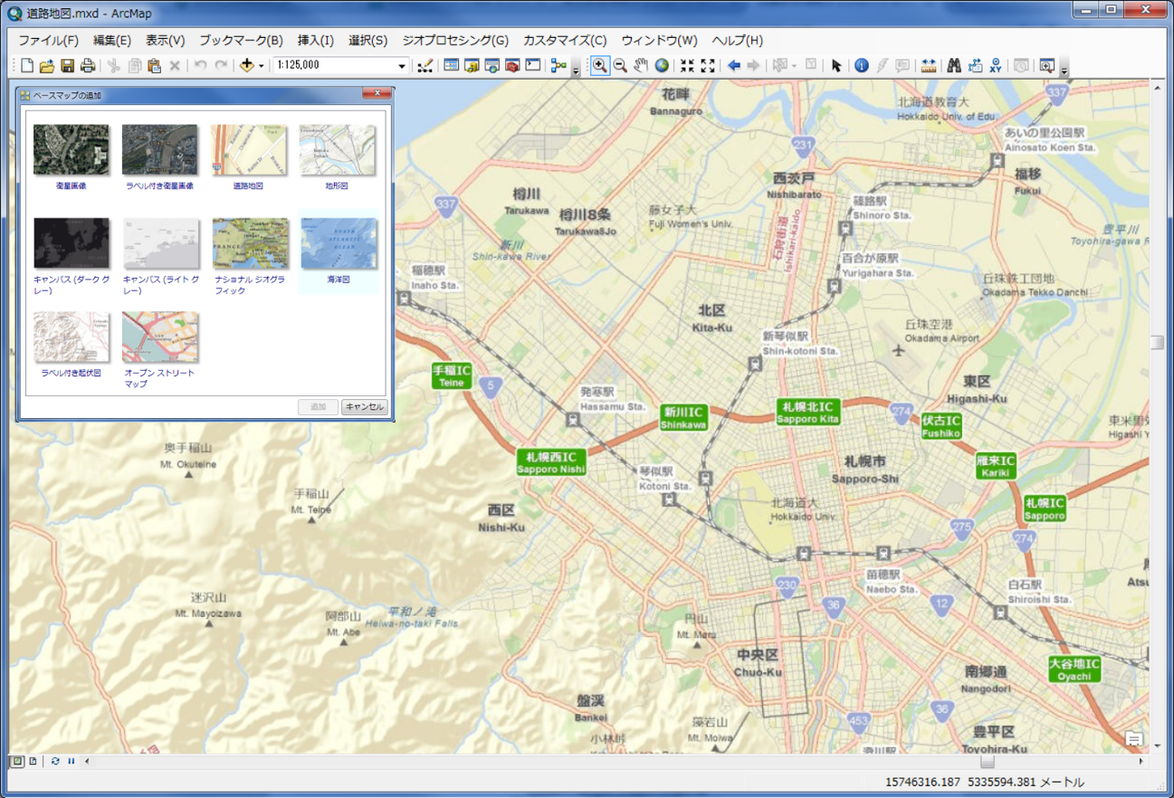
Task: Activate the Identify tool
Action: [861, 65]
